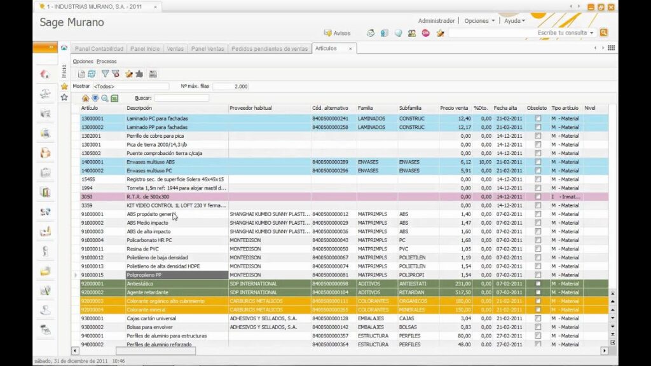651x366 pixels.
Task: Remove the active filter using the filter-delete icon
Action: click(116, 74)
